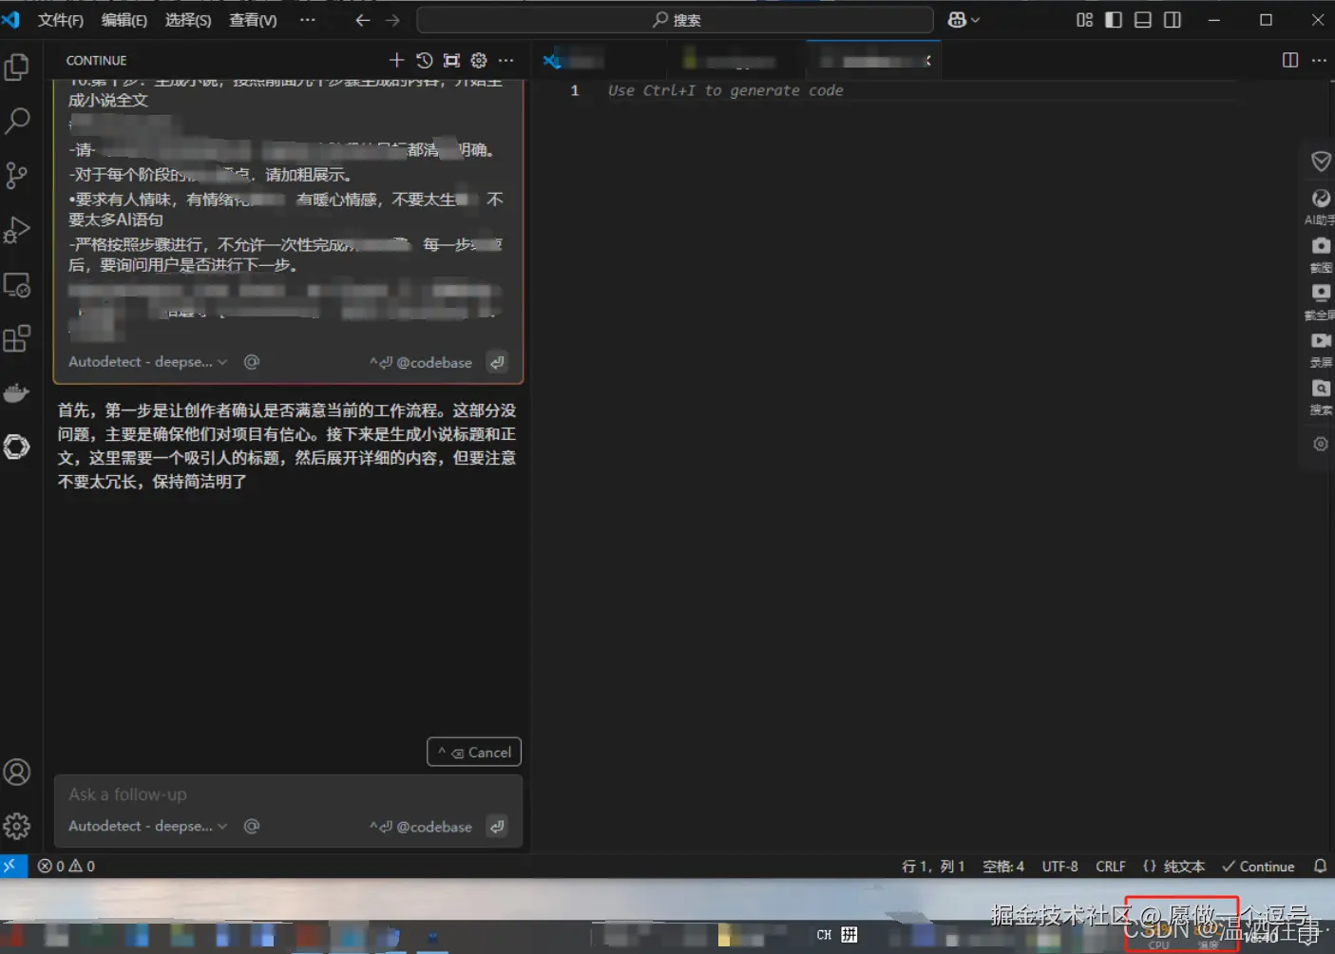Image resolution: width=1335 pixels, height=954 pixels.
Task: View Continue session history
Action: pyautogui.click(x=425, y=60)
